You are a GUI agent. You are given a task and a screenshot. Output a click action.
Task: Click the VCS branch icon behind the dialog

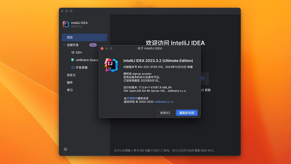click(203, 79)
